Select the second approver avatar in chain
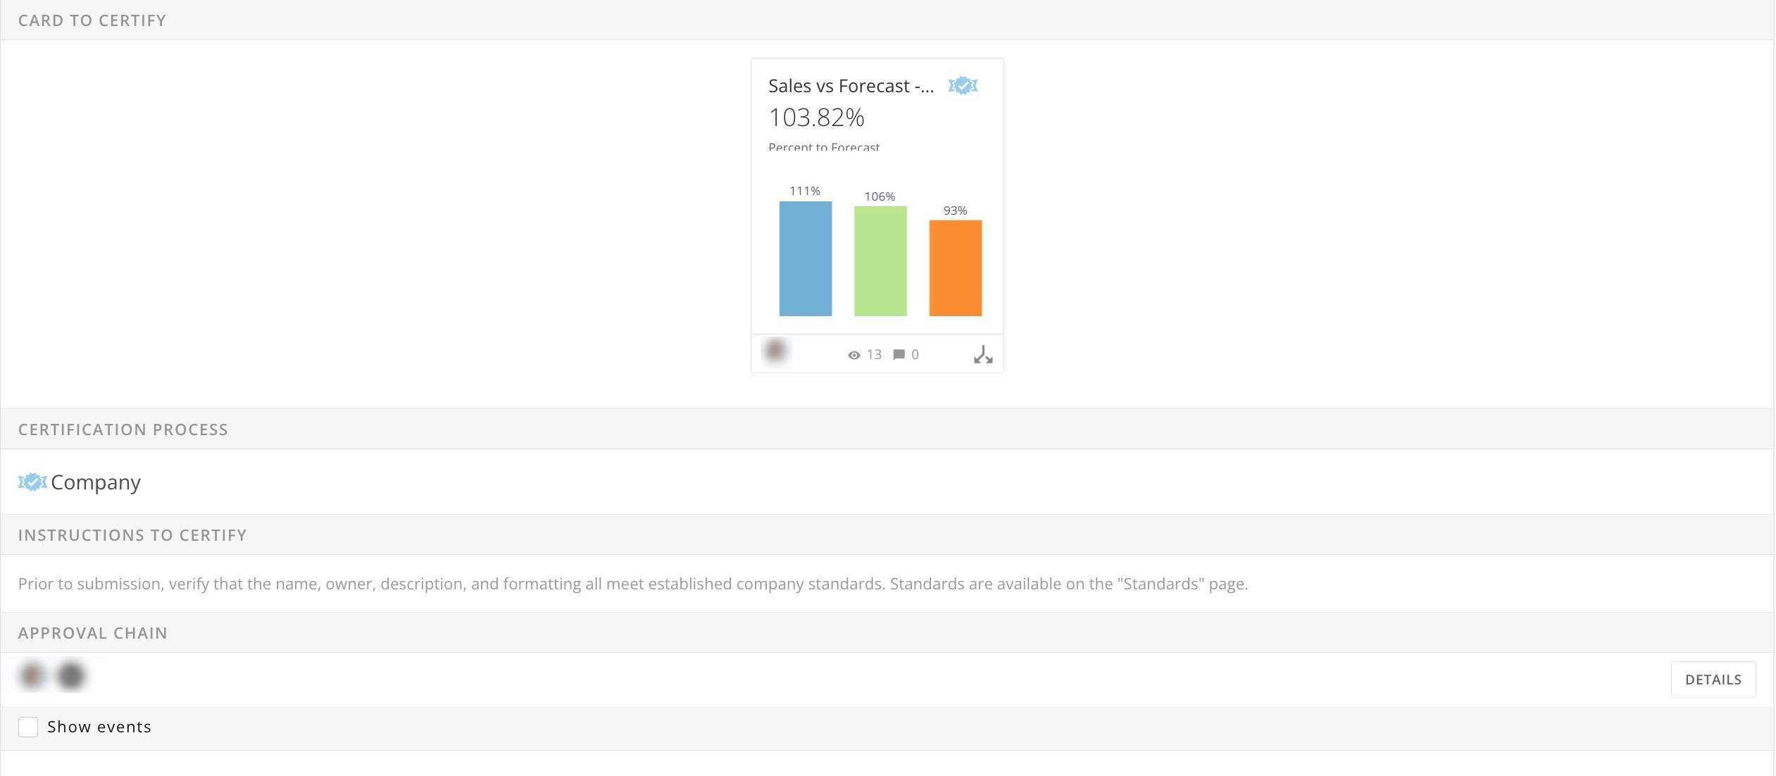 coord(71,675)
